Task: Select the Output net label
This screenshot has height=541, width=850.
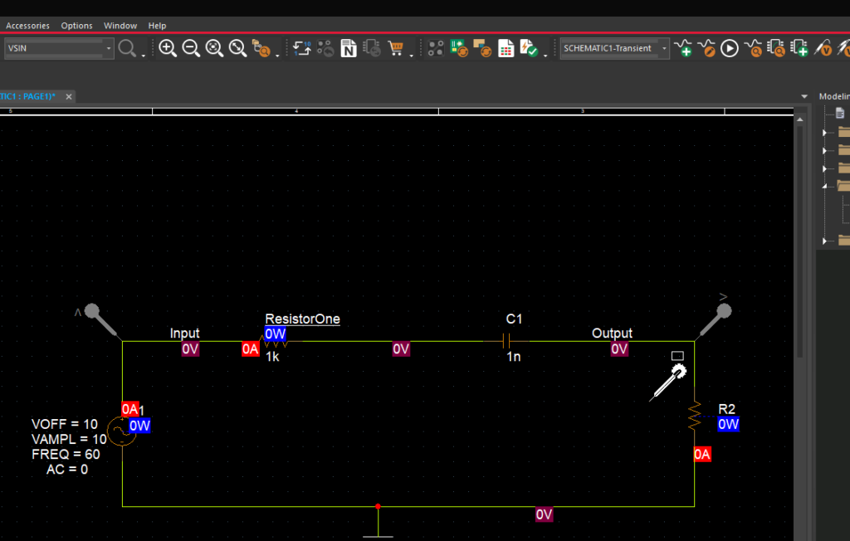Action: click(612, 333)
